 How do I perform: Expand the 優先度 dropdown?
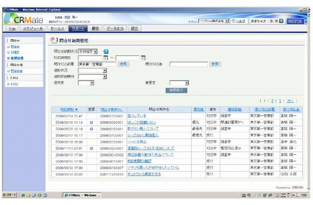tap(90, 83)
